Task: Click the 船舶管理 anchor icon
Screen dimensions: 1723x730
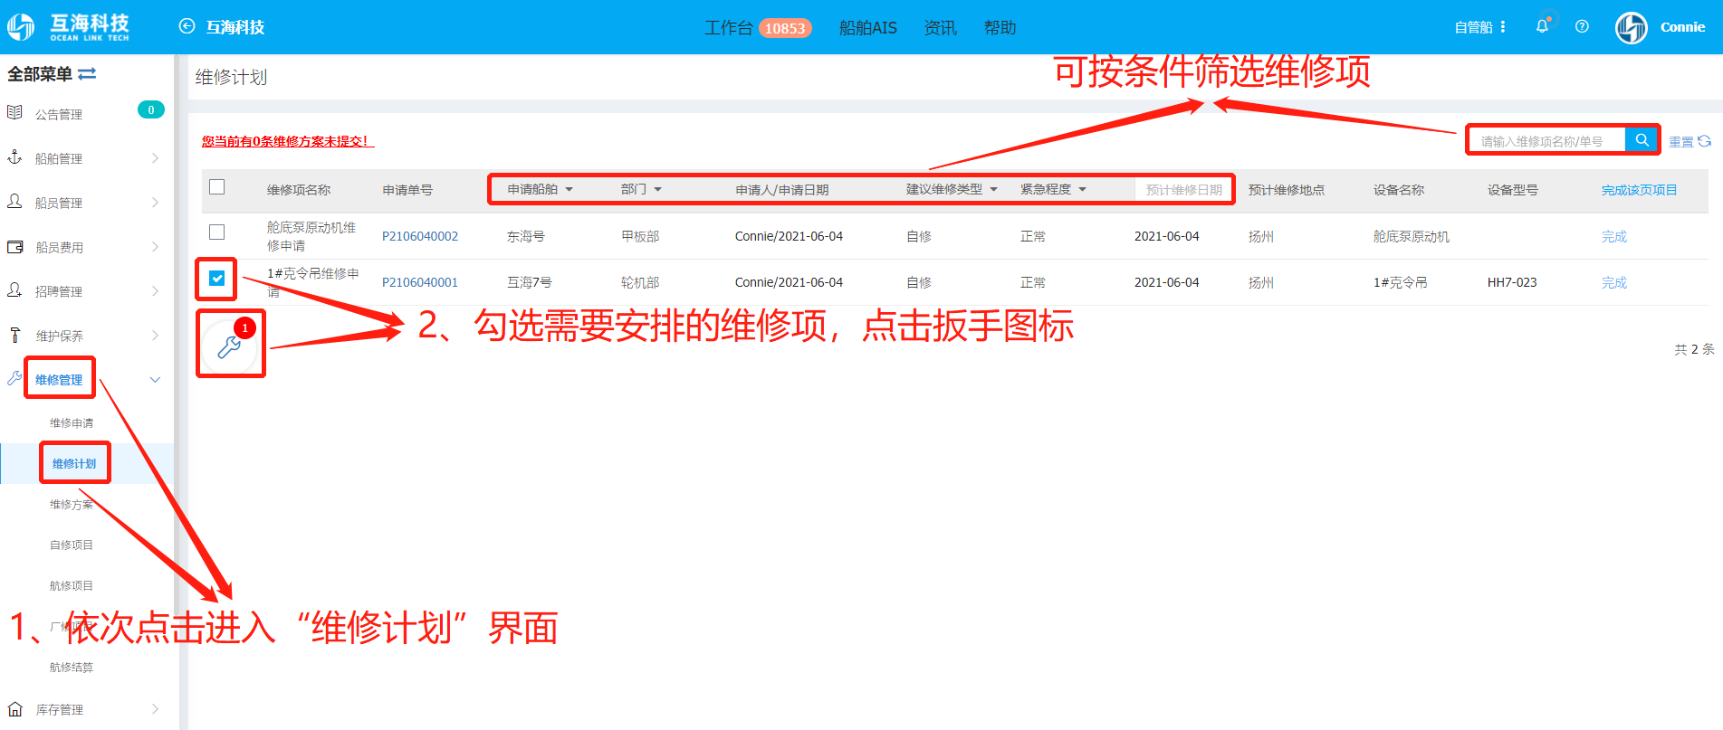Action: pyautogui.click(x=14, y=156)
